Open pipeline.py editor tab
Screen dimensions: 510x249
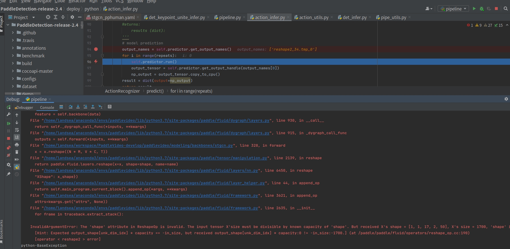click(x=230, y=17)
